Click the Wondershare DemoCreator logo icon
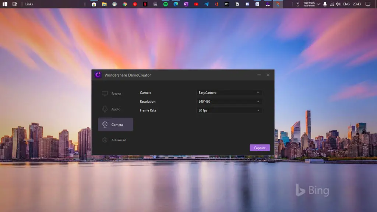This screenshot has height=212, width=377. (98, 75)
